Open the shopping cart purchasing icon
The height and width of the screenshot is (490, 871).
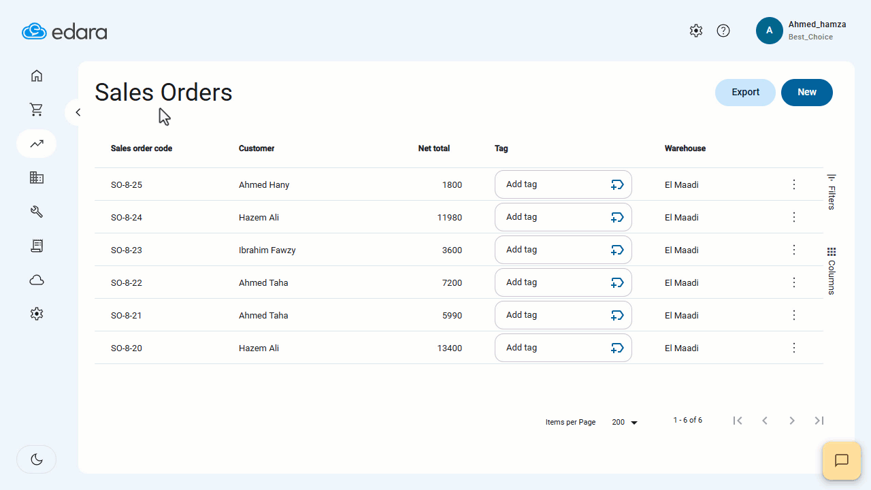[x=37, y=110]
